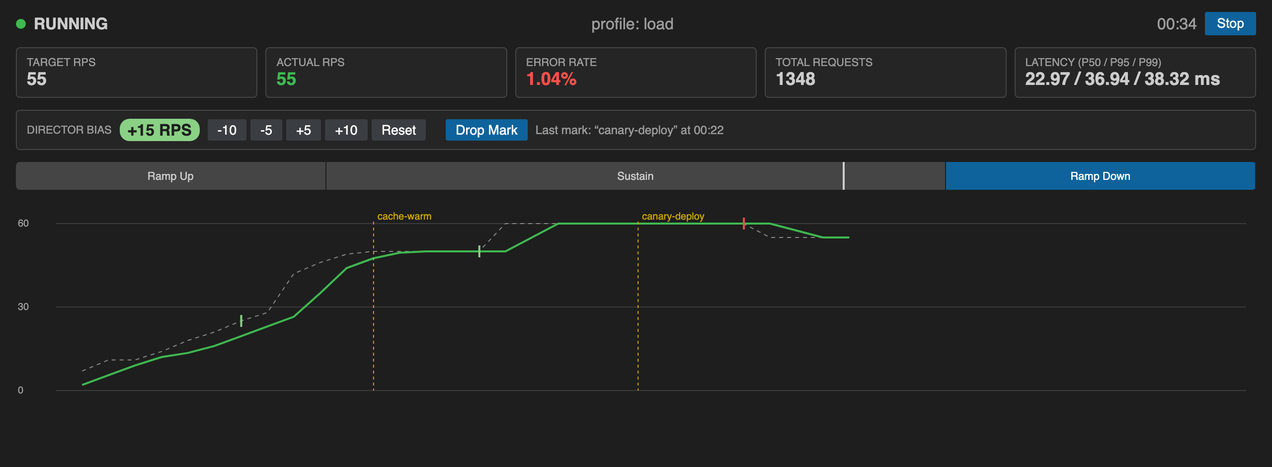Click the Error Rate value 1.04%

click(551, 79)
